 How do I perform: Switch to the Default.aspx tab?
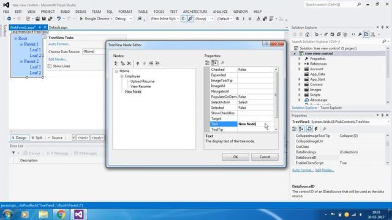(x=58, y=28)
